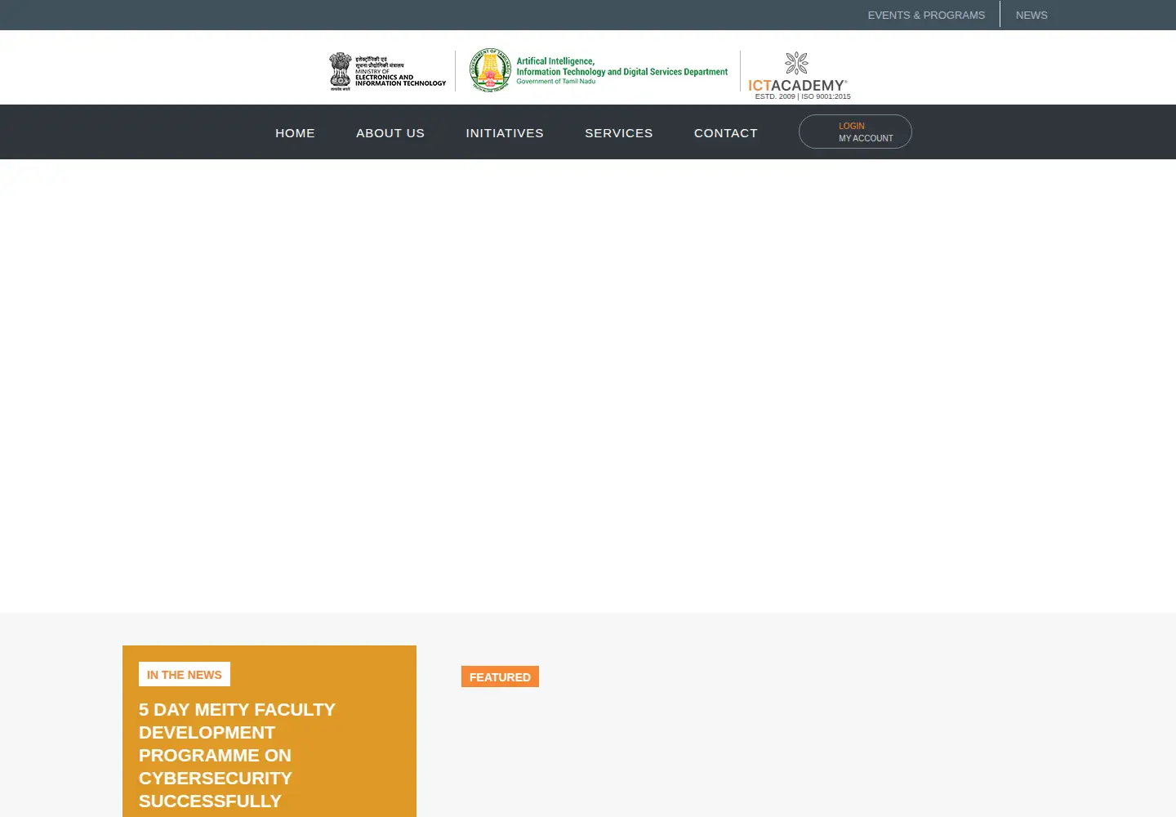Screen dimensions: 1176x817
Task: Click the Ministry of Electronics and IT logo
Action: point(388,72)
